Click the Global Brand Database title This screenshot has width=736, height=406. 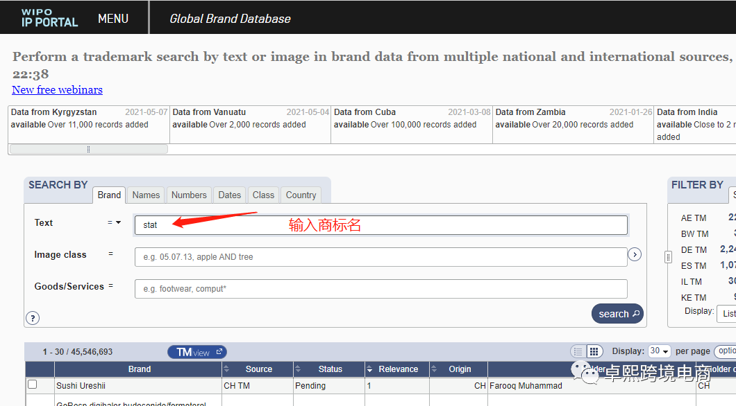(x=230, y=19)
